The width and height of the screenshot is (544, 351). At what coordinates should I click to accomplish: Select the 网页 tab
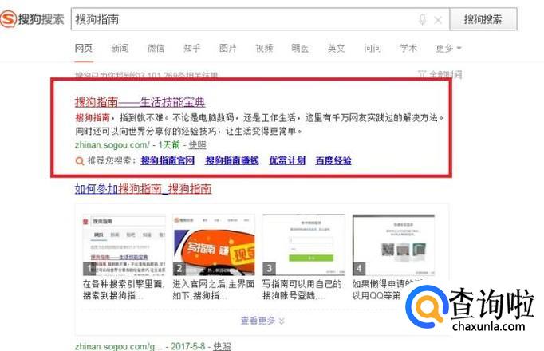84,48
